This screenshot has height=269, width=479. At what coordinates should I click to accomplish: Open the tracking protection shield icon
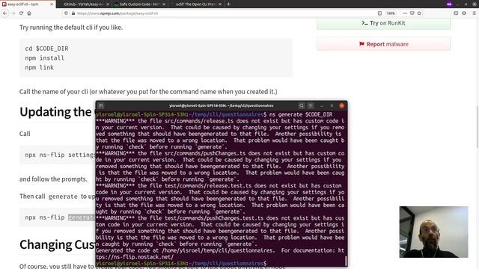pyautogui.click(x=66, y=13)
